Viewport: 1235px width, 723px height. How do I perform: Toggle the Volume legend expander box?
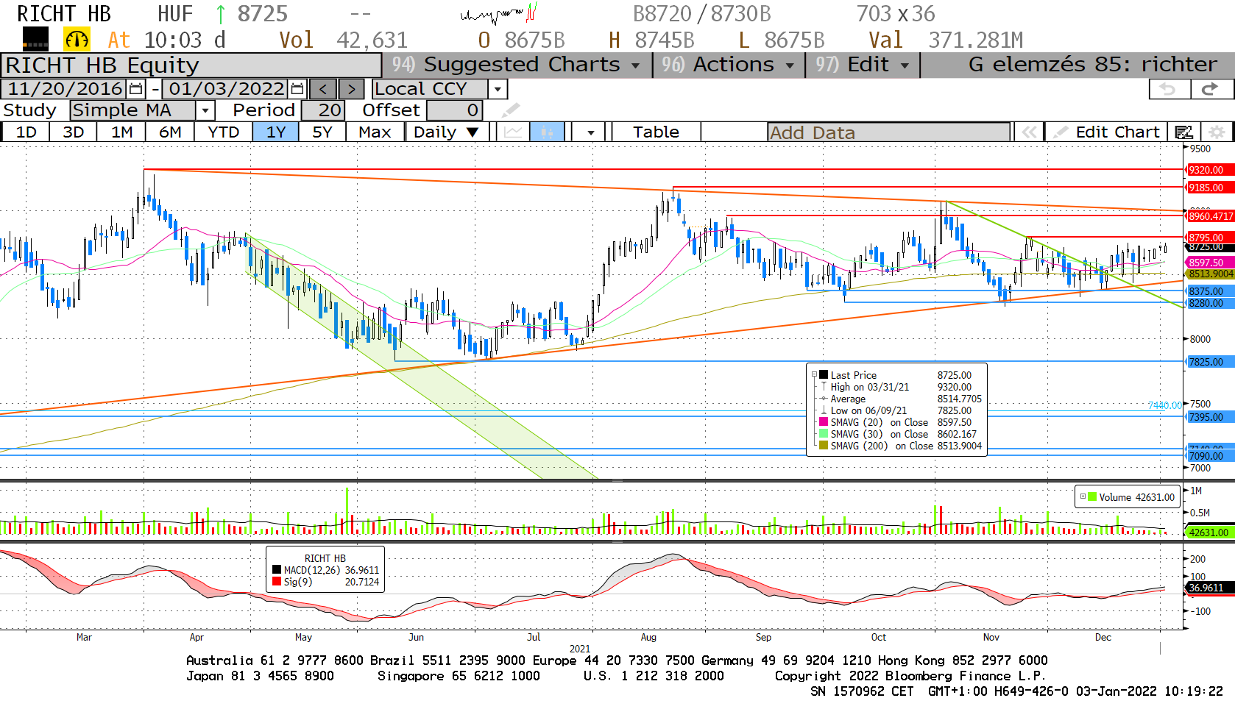coord(1083,496)
